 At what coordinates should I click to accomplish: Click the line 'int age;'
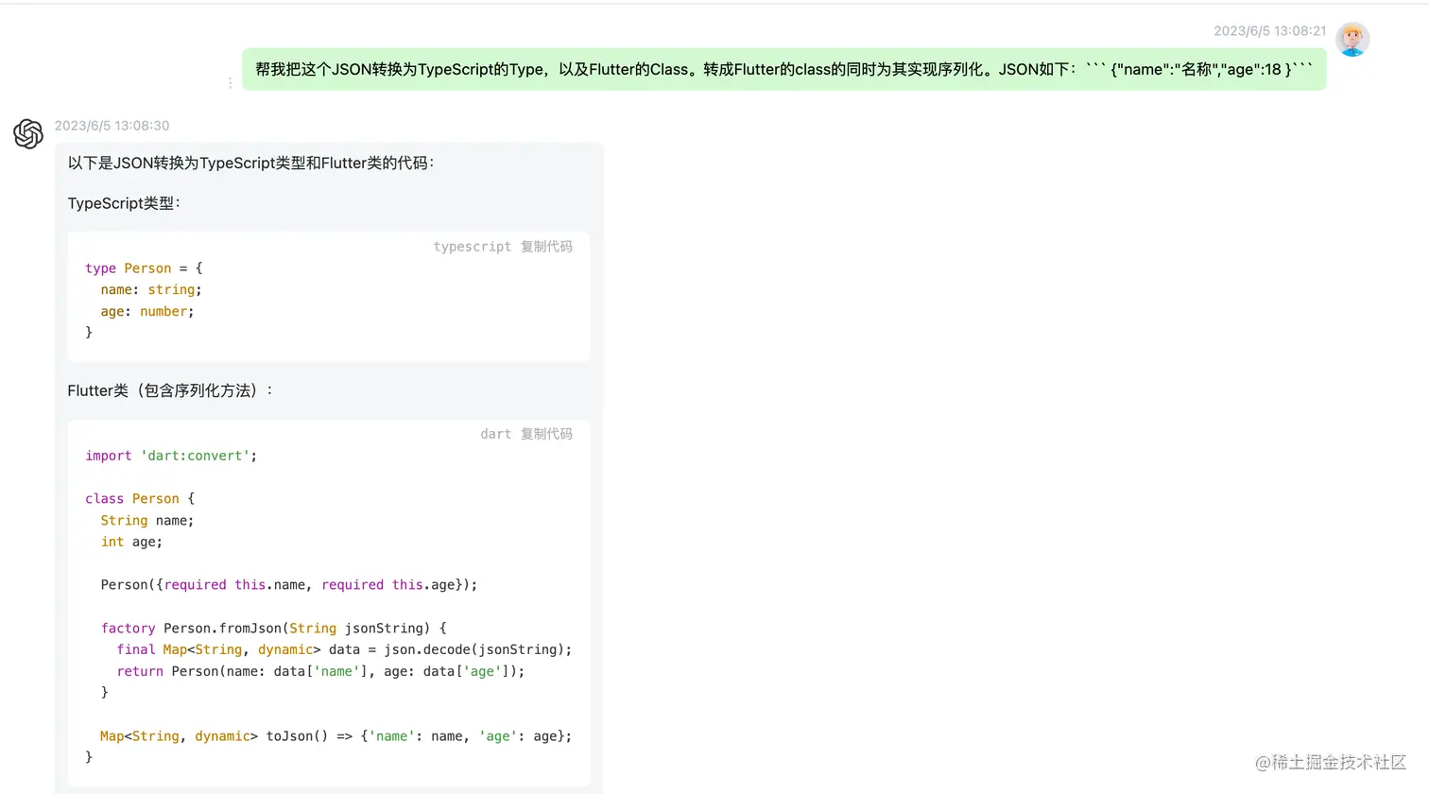[x=131, y=543]
